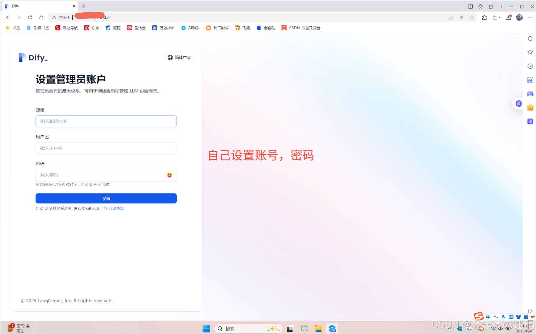The height and width of the screenshot is (334, 536).
Task: Open the 书签 bookmarks folder
Action: click(13, 28)
